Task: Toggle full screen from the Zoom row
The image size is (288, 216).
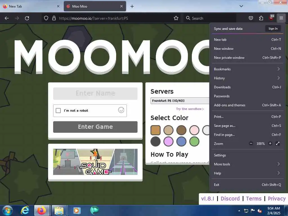Action: tap(278, 143)
